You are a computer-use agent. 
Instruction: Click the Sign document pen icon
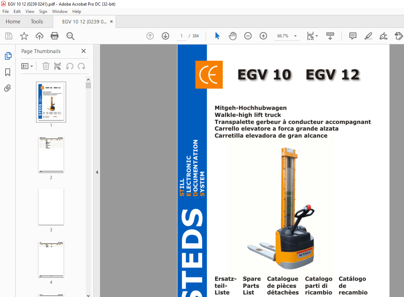[383, 36]
